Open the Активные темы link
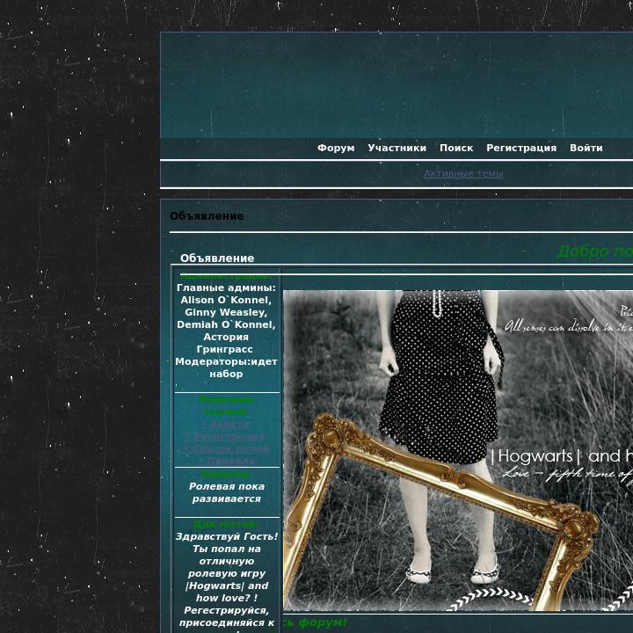The height and width of the screenshot is (633, 633). pos(463,173)
